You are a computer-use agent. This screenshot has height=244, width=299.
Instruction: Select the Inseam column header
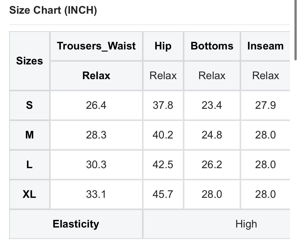[x=265, y=46]
